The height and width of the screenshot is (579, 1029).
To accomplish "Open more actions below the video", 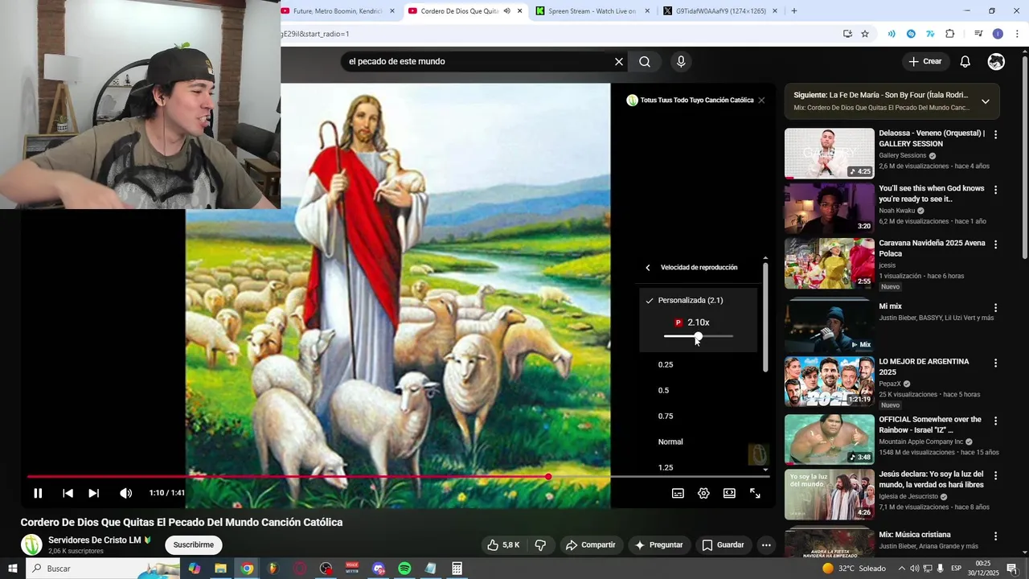I will [x=766, y=545].
